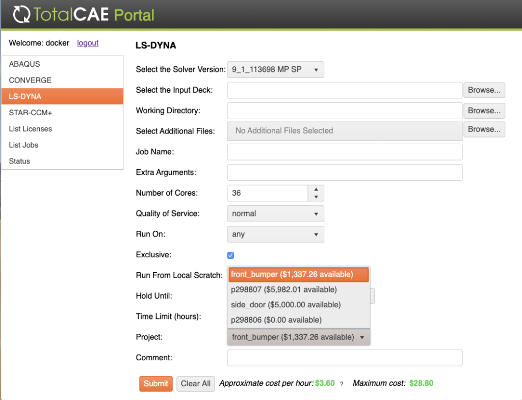
Task: Switch to the STAR-CCM+ solver page
Action: point(31,112)
